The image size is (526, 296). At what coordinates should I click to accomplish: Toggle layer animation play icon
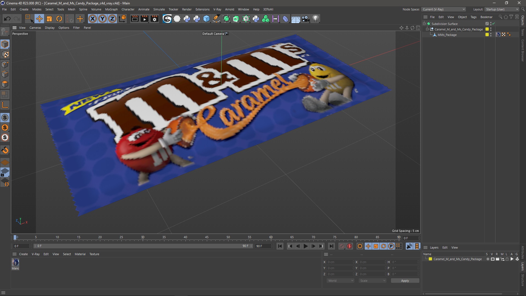point(512,259)
